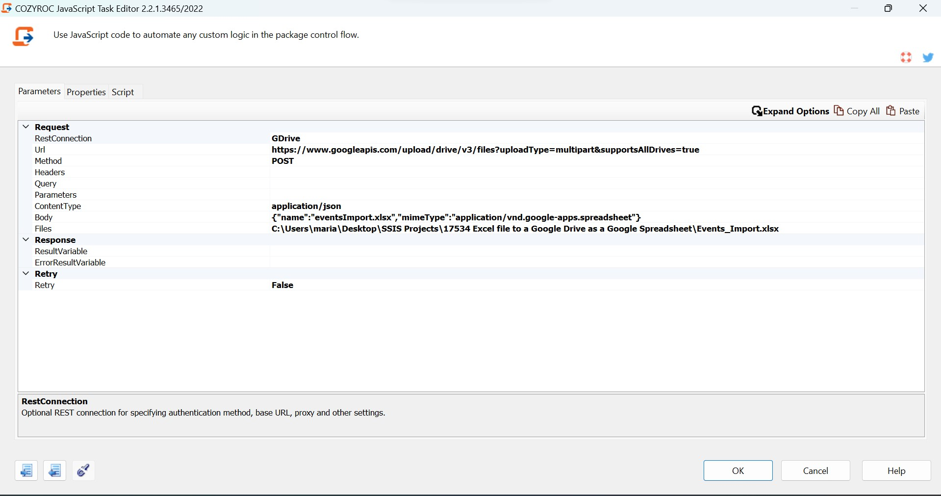Click the RestConnection description heading

pos(54,401)
